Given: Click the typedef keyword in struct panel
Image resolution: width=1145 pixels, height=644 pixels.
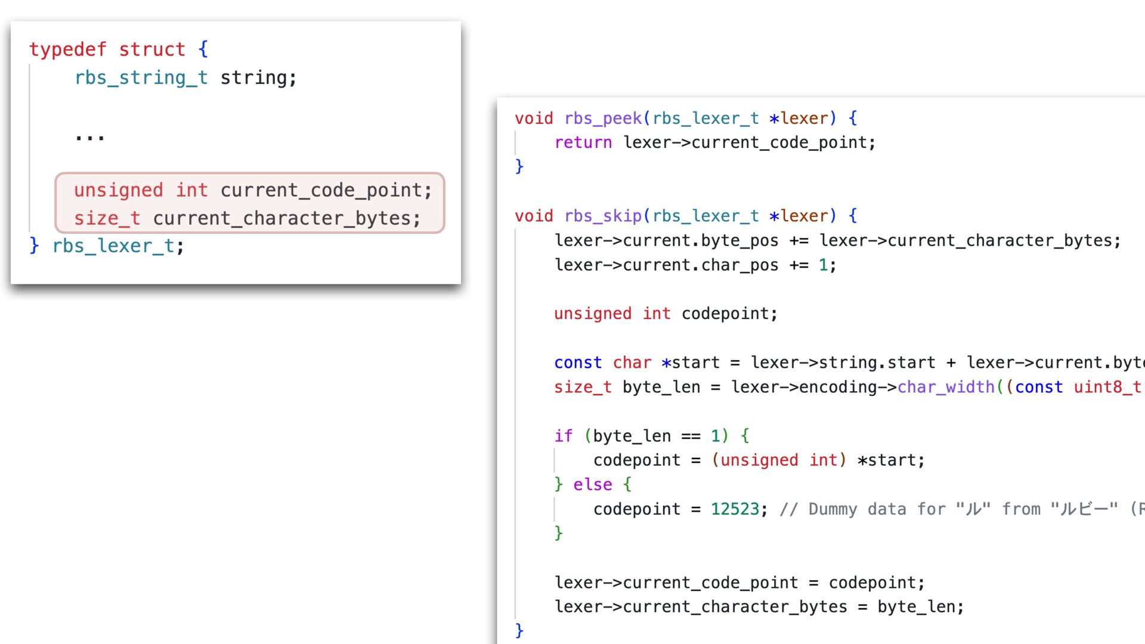Looking at the screenshot, I should [67, 49].
